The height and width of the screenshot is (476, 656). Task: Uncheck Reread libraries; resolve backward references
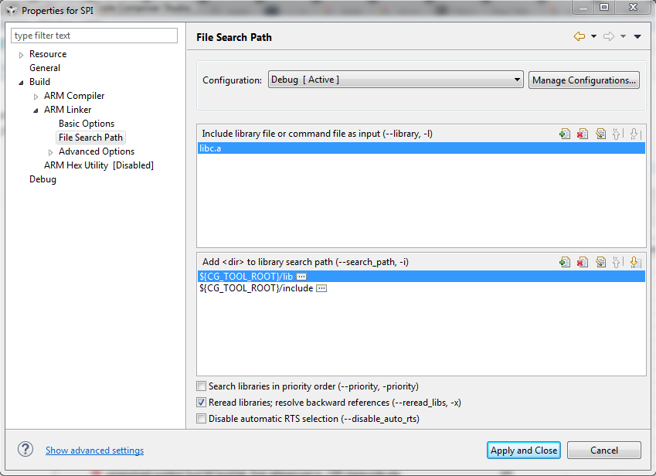click(x=201, y=403)
